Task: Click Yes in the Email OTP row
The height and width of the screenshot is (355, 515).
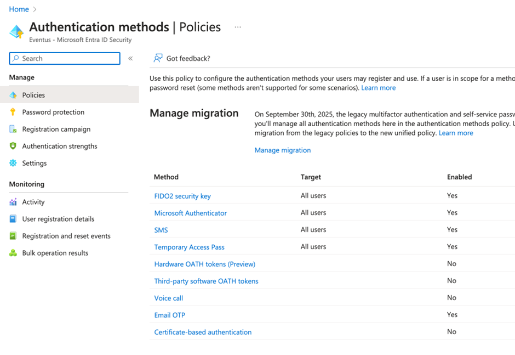Action: click(452, 314)
